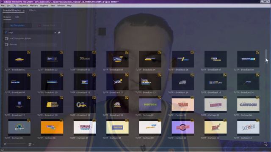Click the magnifier icon in the search field
The height and width of the screenshot is (152, 271).
(x=6, y=33)
